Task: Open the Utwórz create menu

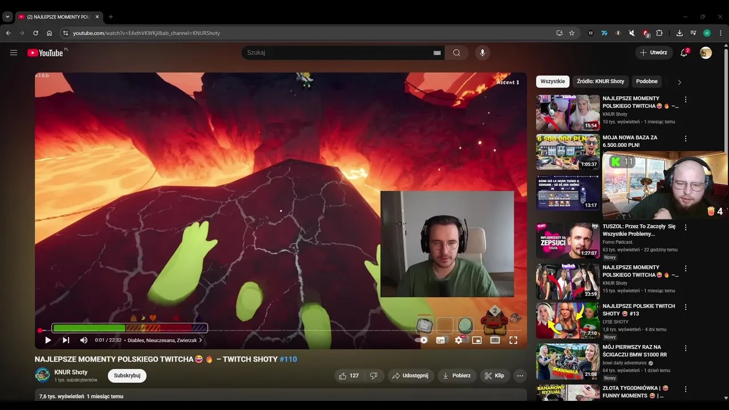Action: click(x=653, y=52)
